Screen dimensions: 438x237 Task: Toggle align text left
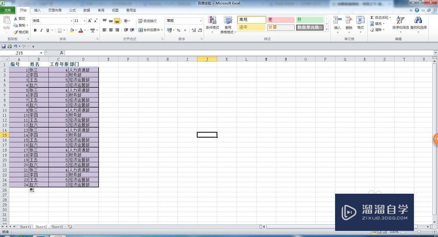pos(105,30)
